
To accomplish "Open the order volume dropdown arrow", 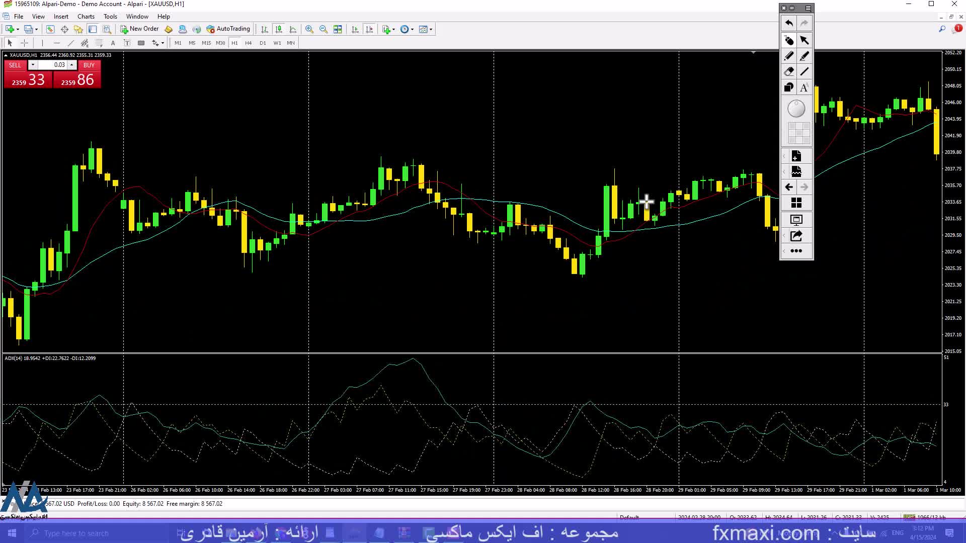I will 33,65.
